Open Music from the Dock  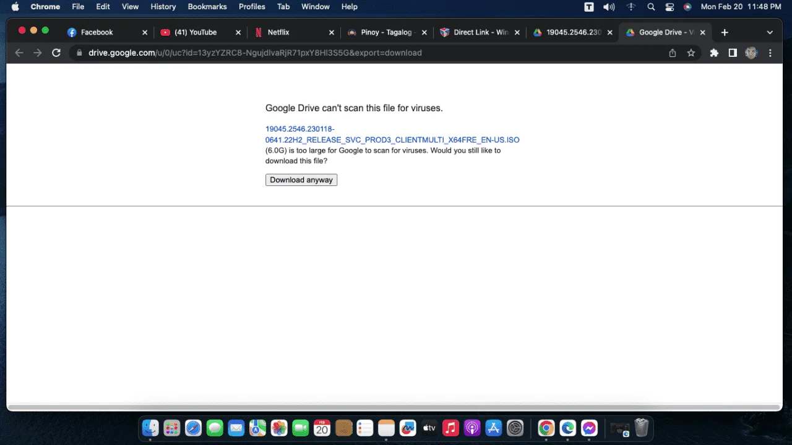pyautogui.click(x=450, y=428)
